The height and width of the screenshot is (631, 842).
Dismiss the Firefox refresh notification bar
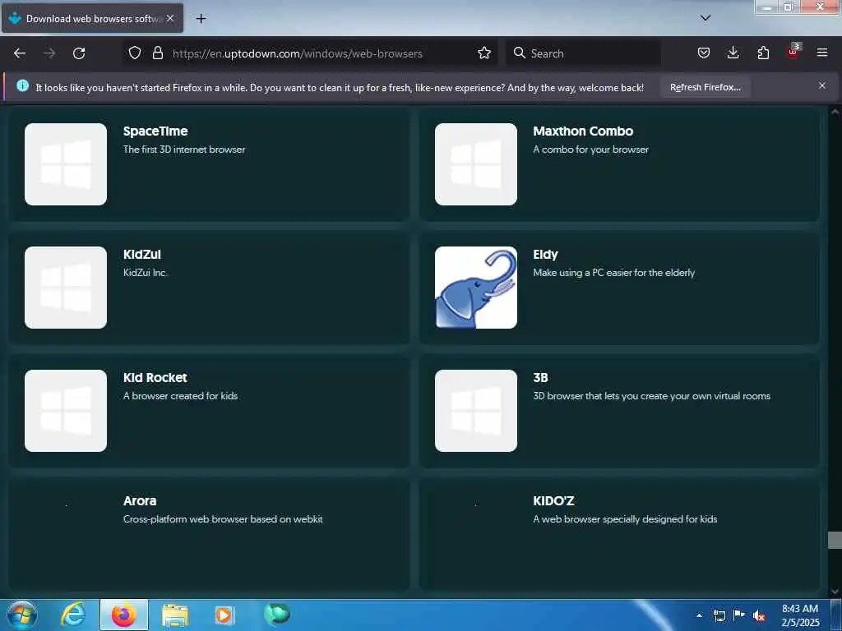(822, 85)
